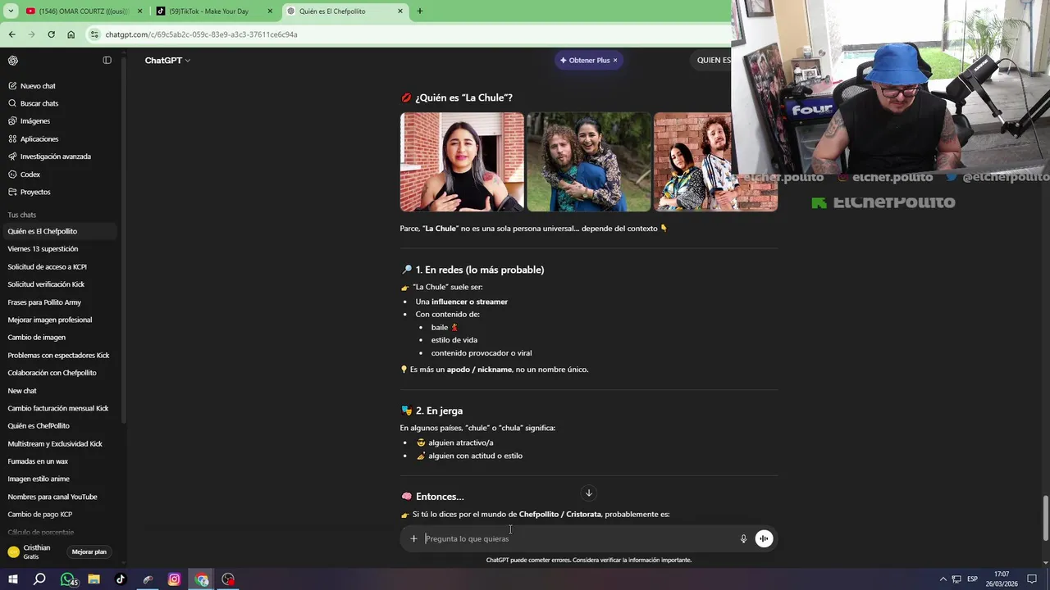
Task: Click the ChatGPT logo icon in sidebar
Action: [x=13, y=60]
